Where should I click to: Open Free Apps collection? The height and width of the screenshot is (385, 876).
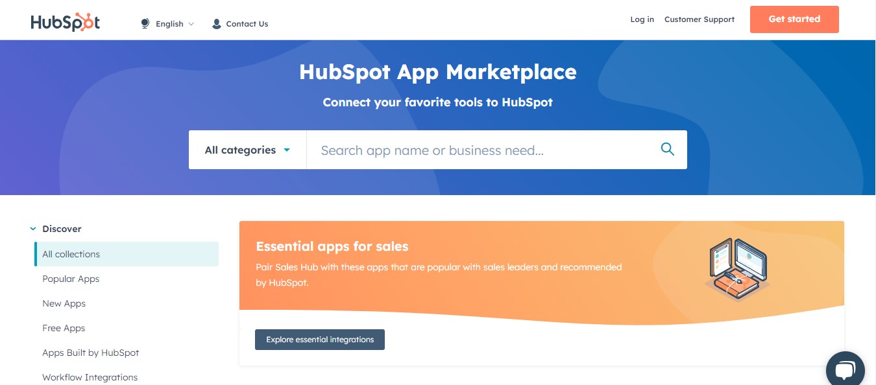click(64, 328)
